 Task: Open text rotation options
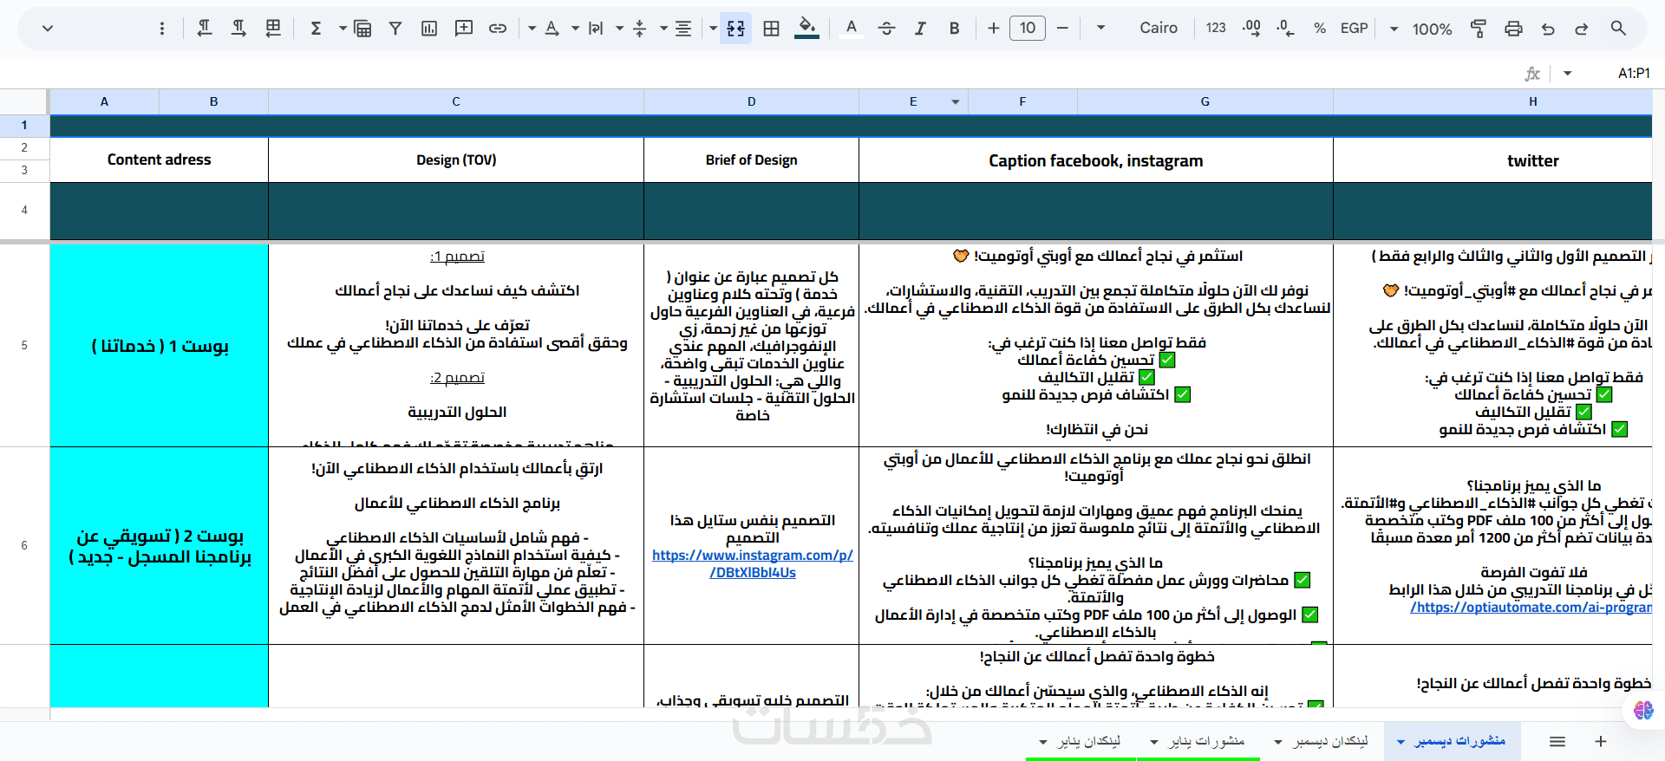pyautogui.click(x=552, y=29)
